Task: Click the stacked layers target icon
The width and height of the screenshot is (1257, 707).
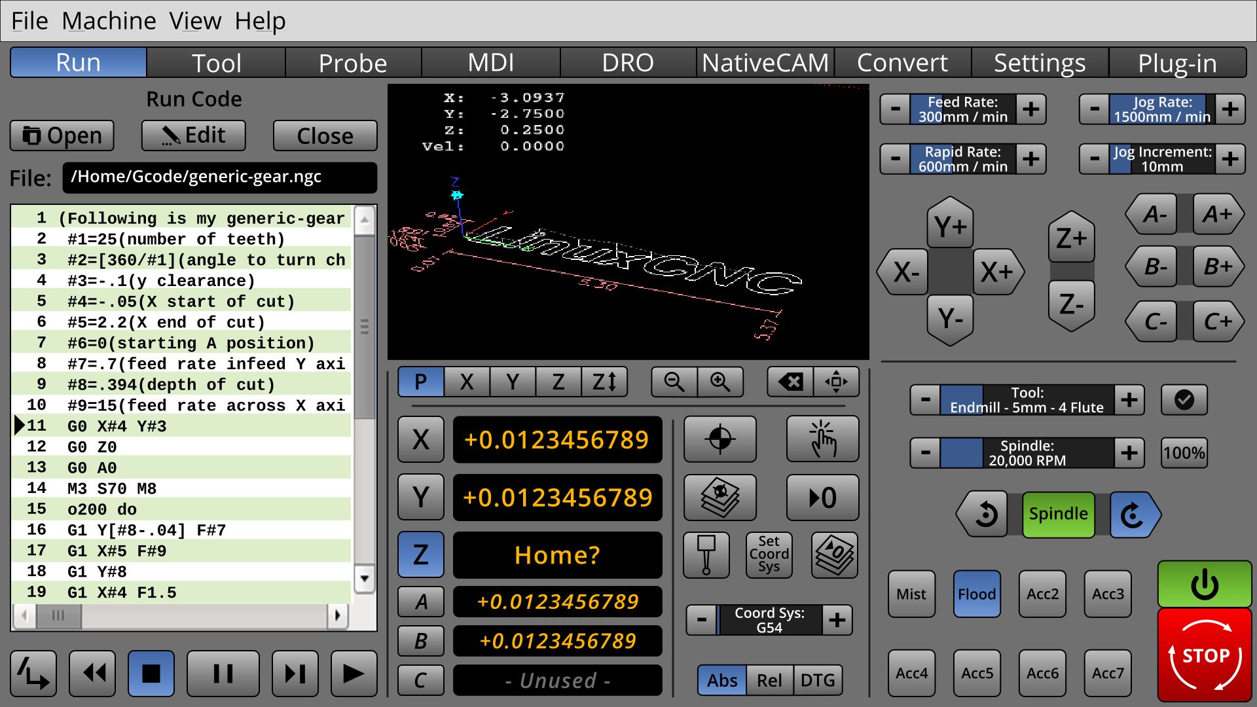Action: tap(720, 498)
